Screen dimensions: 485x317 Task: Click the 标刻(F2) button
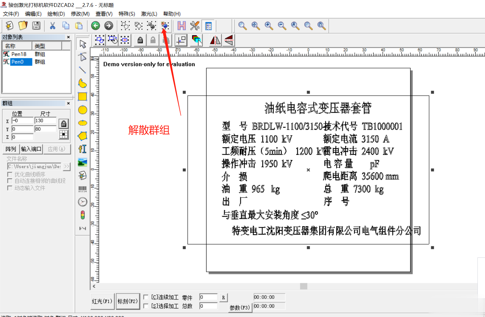[x=128, y=301]
